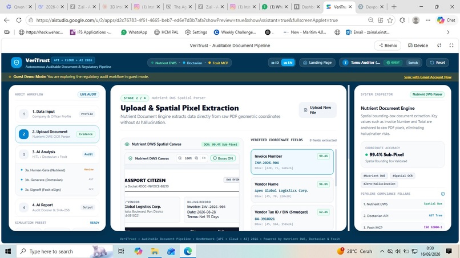
Task: Select substep 3b. Generate (Doctavian)
Action: coord(57,180)
